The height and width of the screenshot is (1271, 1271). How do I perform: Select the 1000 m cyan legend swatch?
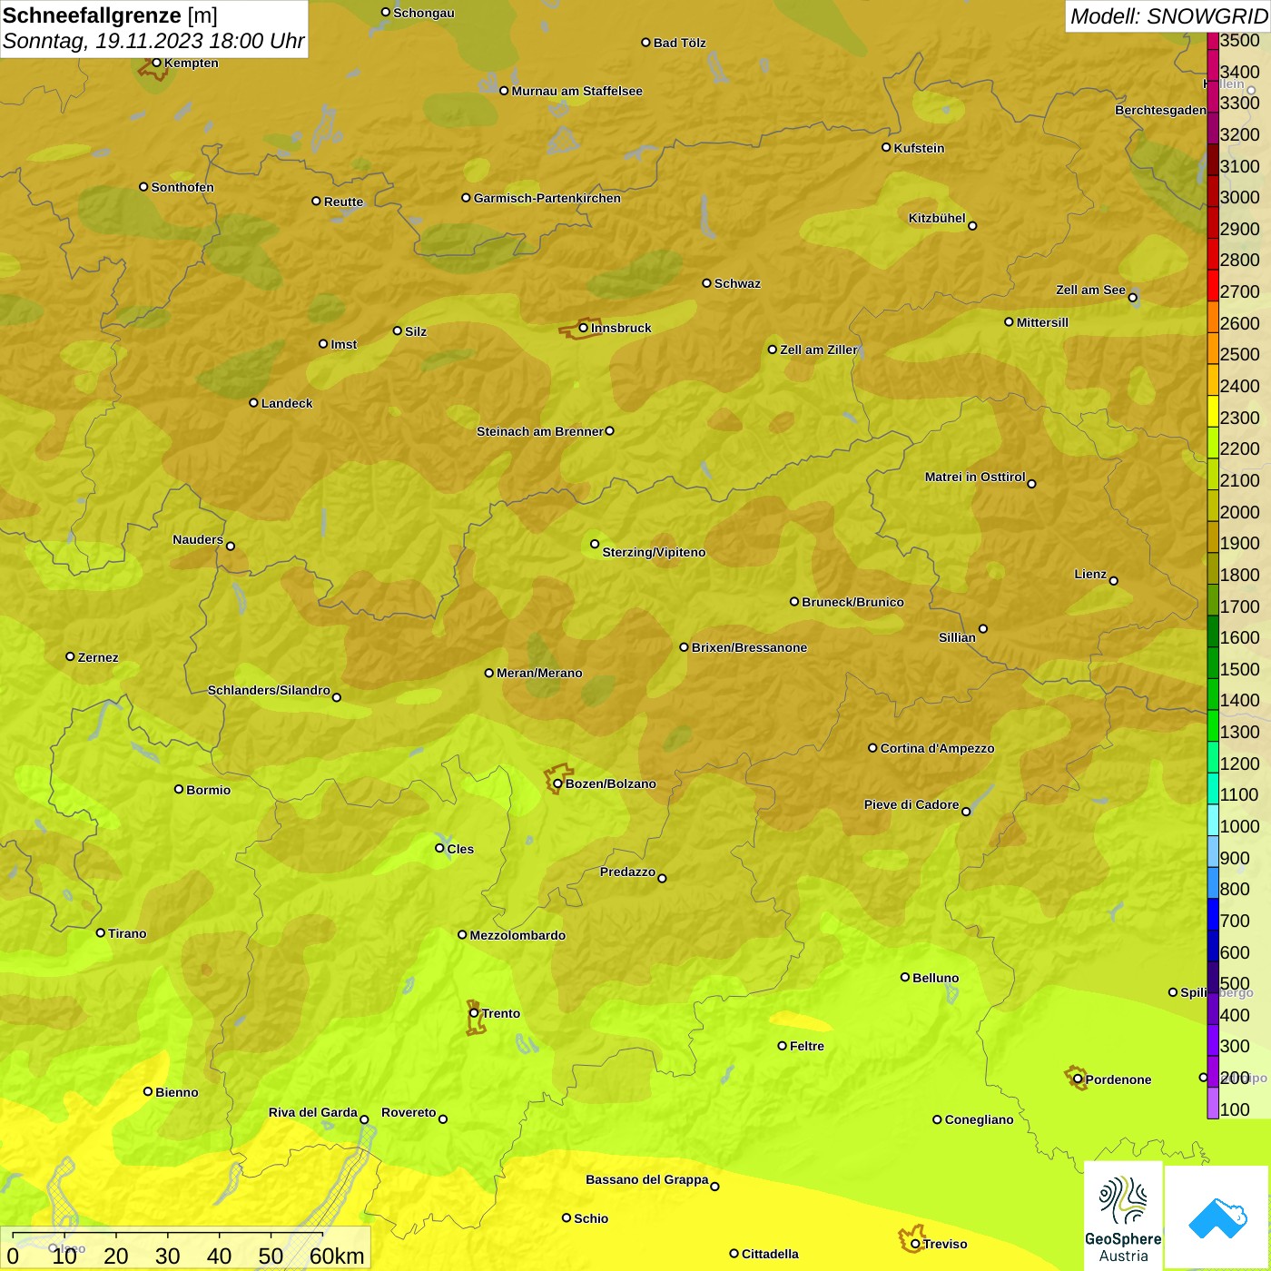tap(1213, 820)
